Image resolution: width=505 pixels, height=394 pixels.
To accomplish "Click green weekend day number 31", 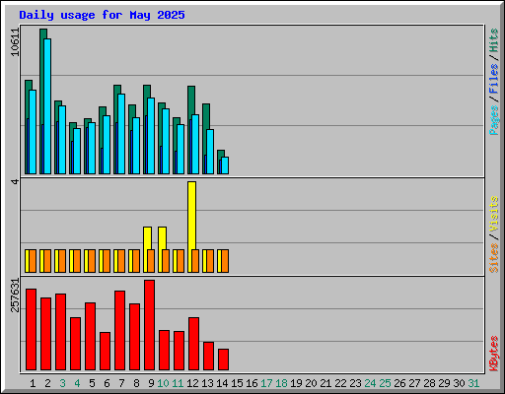I will (473, 383).
